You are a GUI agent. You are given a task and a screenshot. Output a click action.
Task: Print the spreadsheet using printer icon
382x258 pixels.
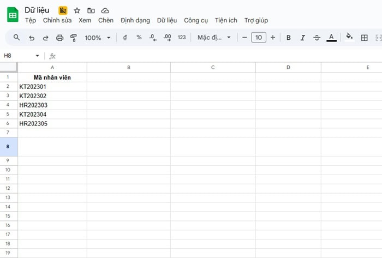pyautogui.click(x=60, y=38)
